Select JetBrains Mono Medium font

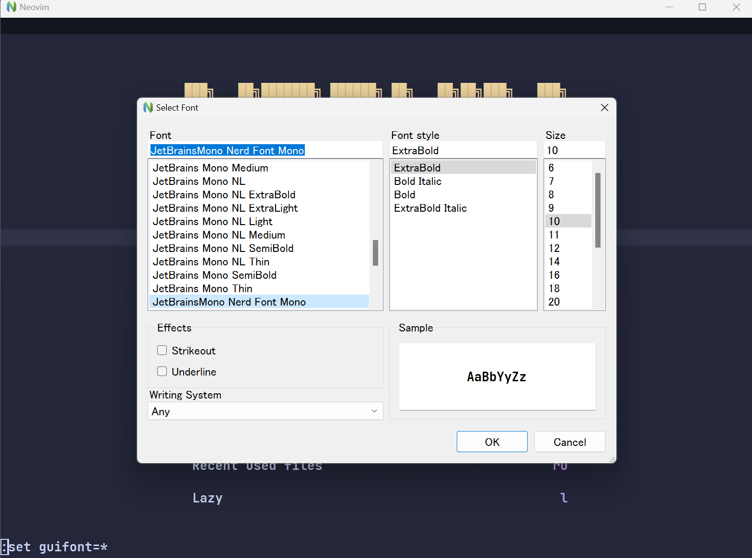click(x=259, y=168)
